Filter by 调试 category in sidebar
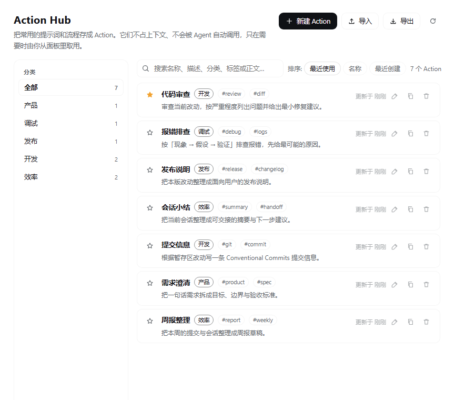The image size is (455, 400). coord(71,123)
